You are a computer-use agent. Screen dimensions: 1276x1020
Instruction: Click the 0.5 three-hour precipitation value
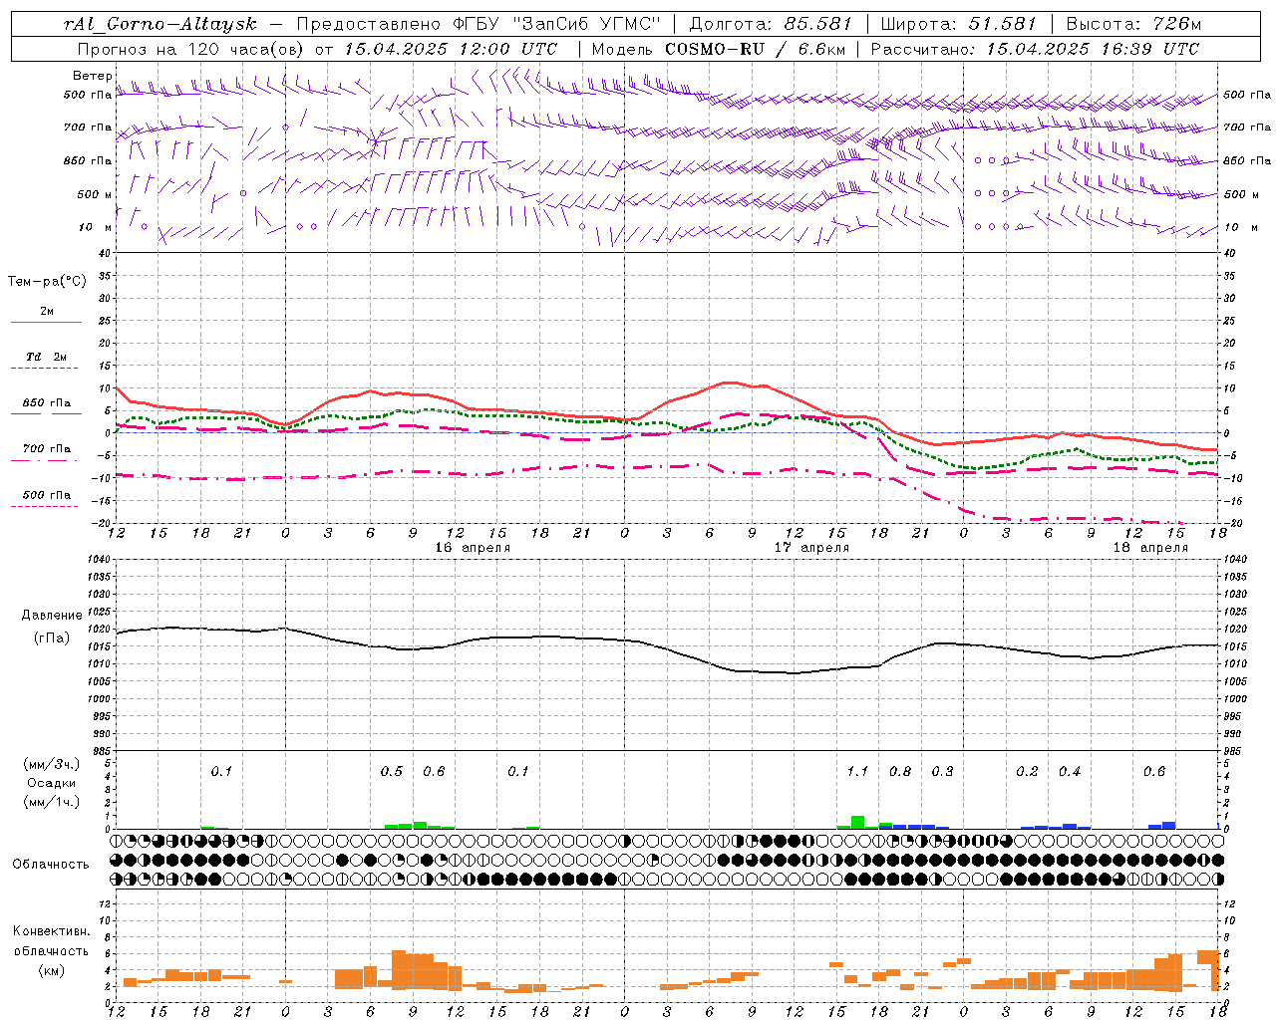392,772
